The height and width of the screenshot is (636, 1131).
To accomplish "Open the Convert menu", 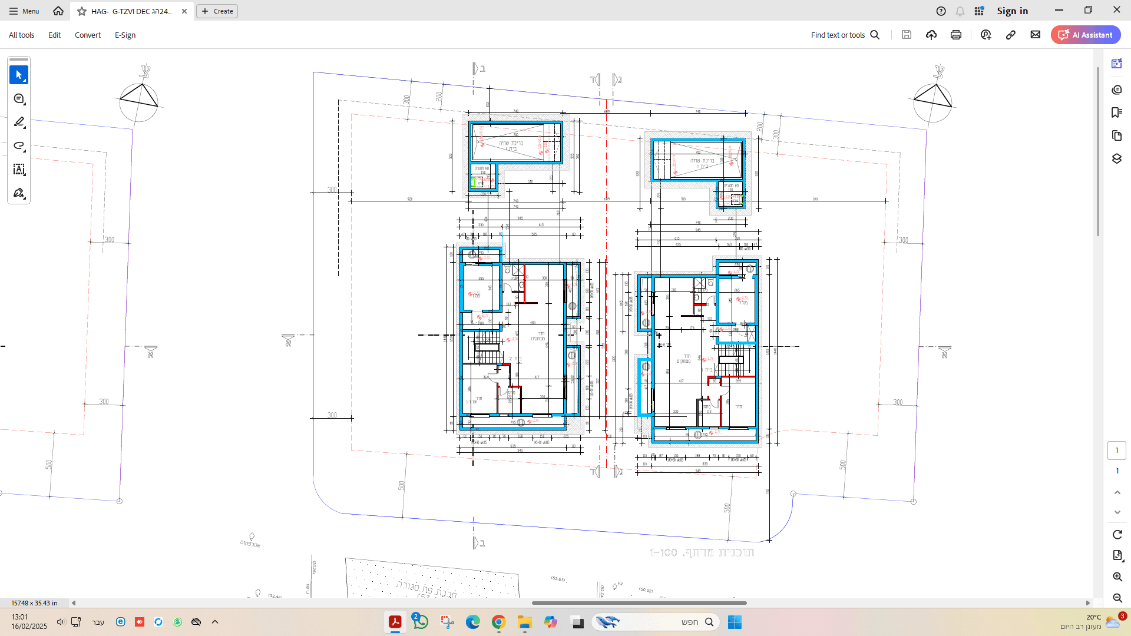I will [88, 35].
